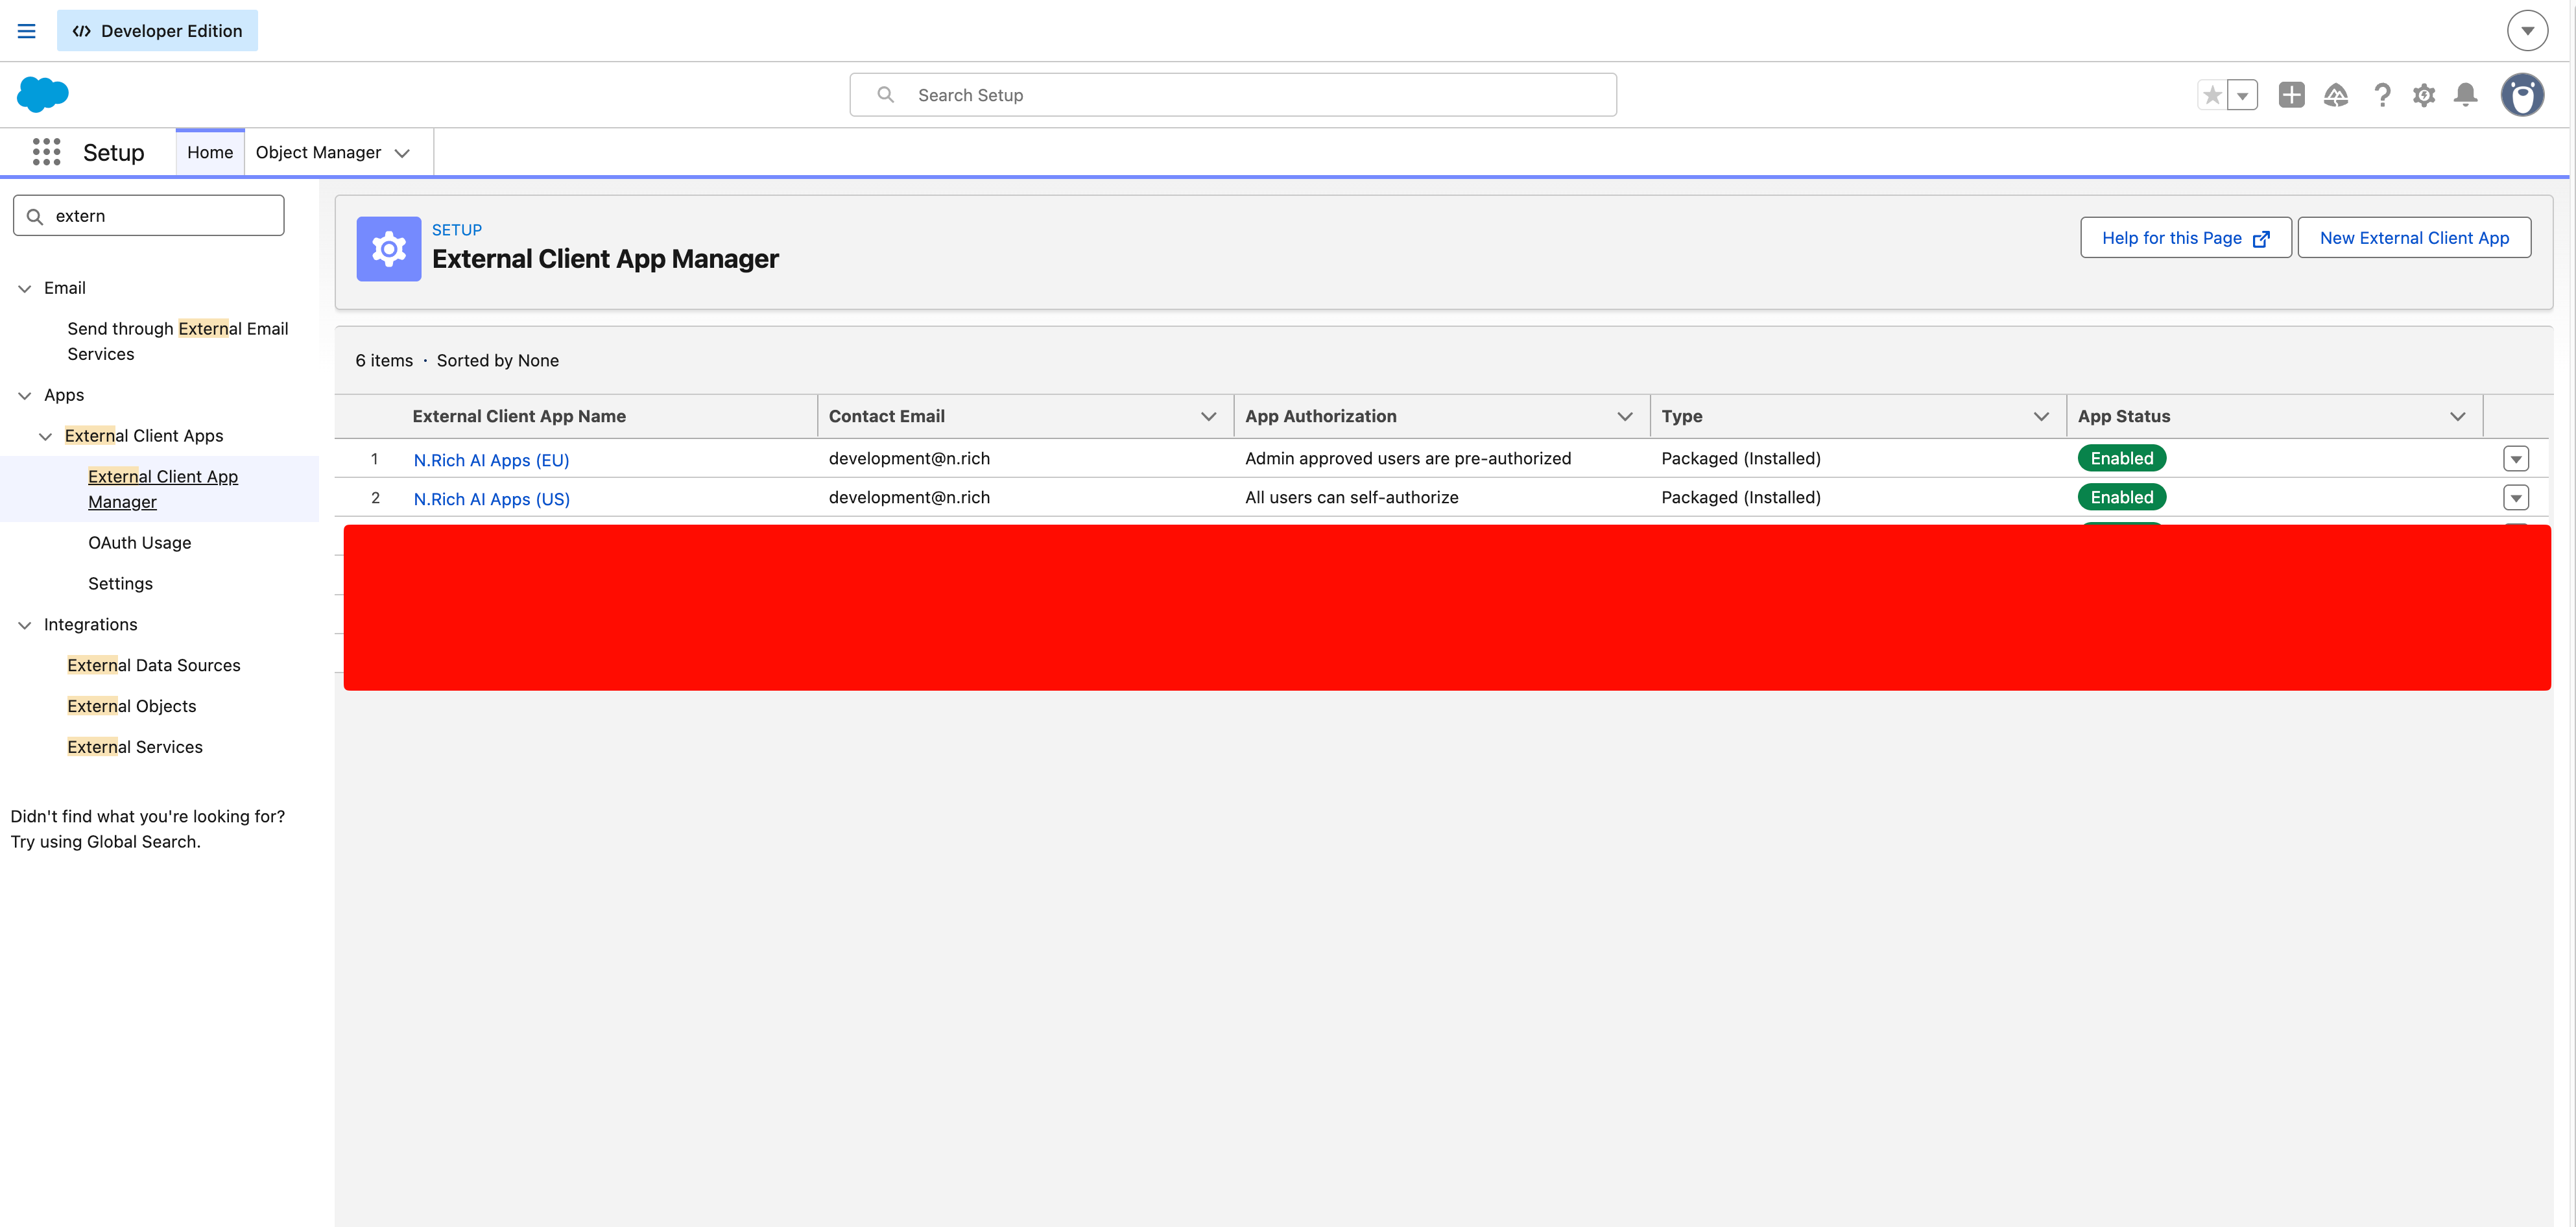The height and width of the screenshot is (1227, 2576).
Task: Click the Salesforce cloud logo
Action: 43,95
